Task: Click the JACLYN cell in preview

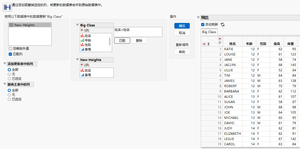Action: [x=232, y=65]
